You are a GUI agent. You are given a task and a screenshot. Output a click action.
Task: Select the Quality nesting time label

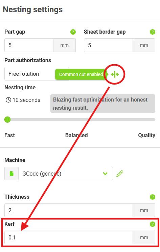146,135
